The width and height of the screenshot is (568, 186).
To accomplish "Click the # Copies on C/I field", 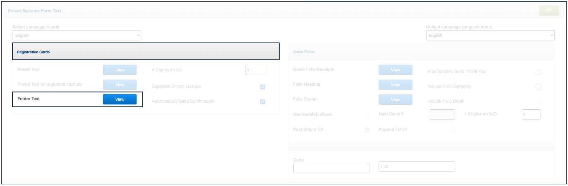I will point(255,70).
